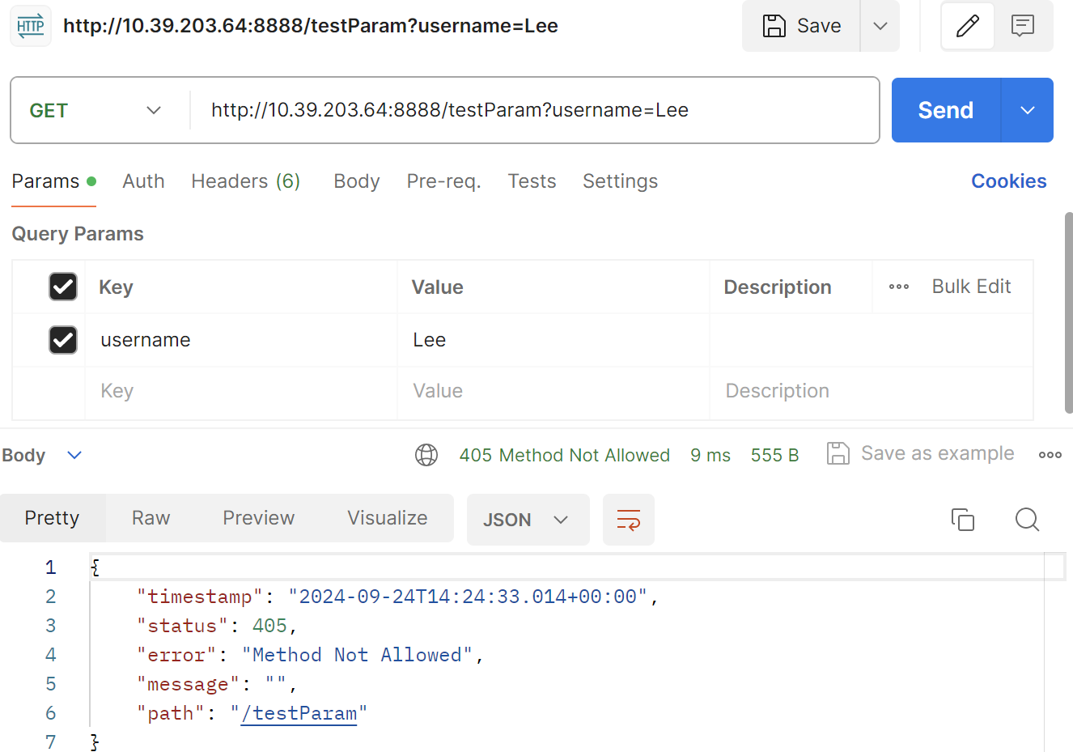Copy the response body with copy icon
Screen dimensions: 1073x752
[x=963, y=520]
